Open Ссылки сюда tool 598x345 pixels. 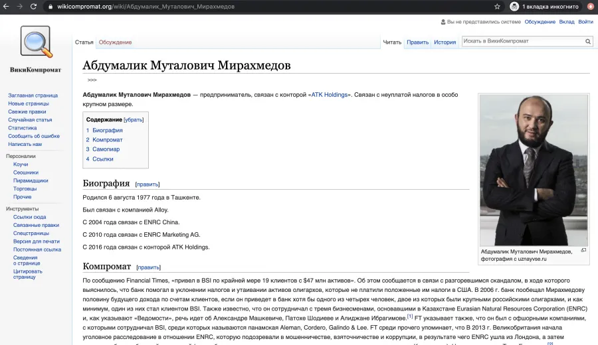[x=29, y=217]
